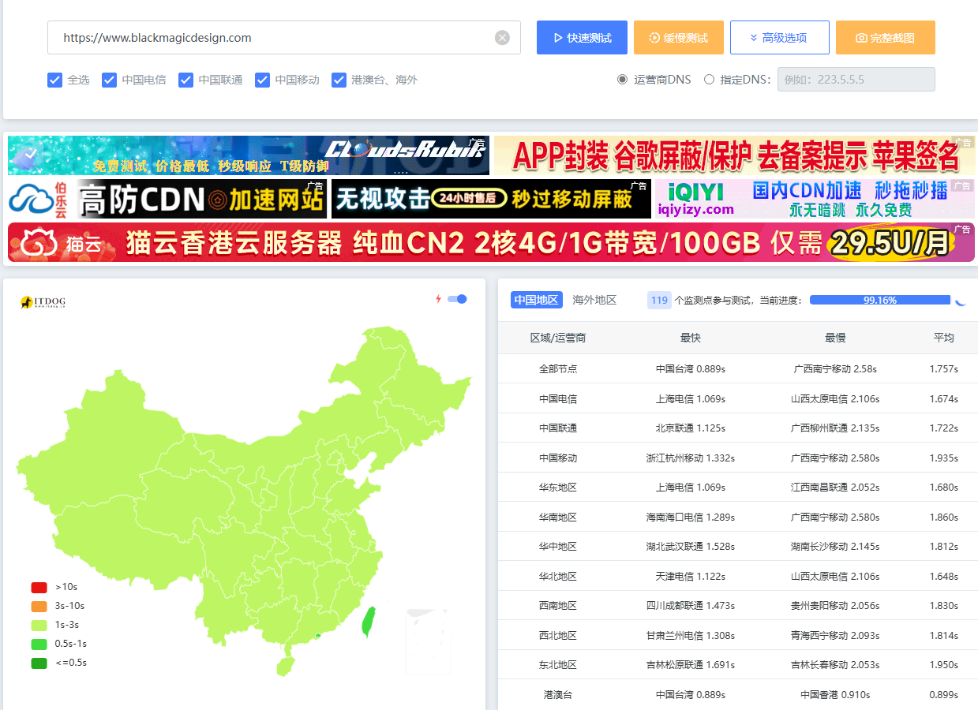
Task: Click the 港澳台 row label
Action: (558, 695)
